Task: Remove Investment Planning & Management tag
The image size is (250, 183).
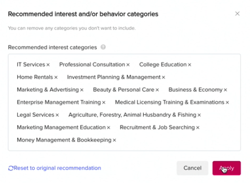Action: pos(164,77)
